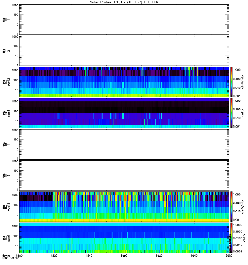The height and width of the screenshot is (265, 248).
Task: Click the thc fbk edc12 color bar
Action: point(231,207)
